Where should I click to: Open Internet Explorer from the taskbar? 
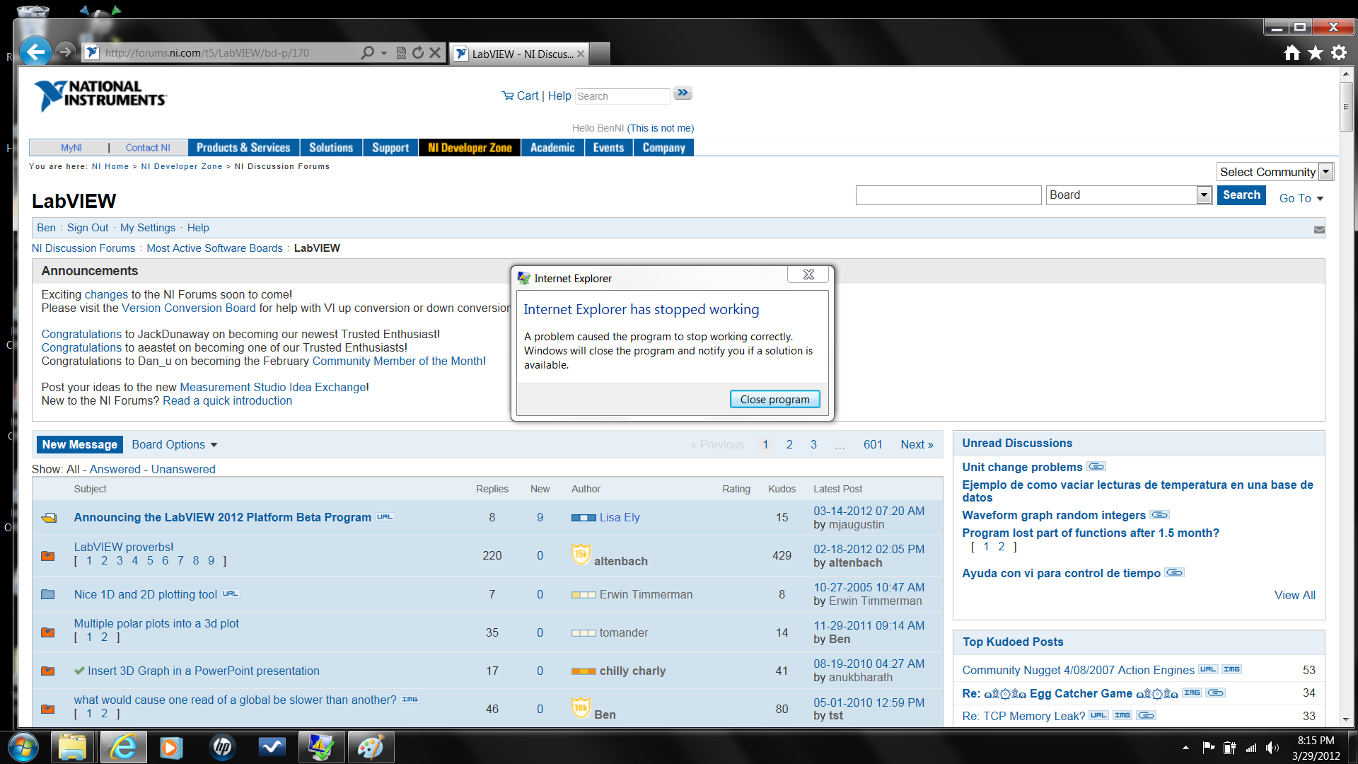[124, 747]
